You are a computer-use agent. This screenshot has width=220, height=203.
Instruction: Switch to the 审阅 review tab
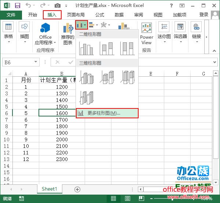pos(139,15)
